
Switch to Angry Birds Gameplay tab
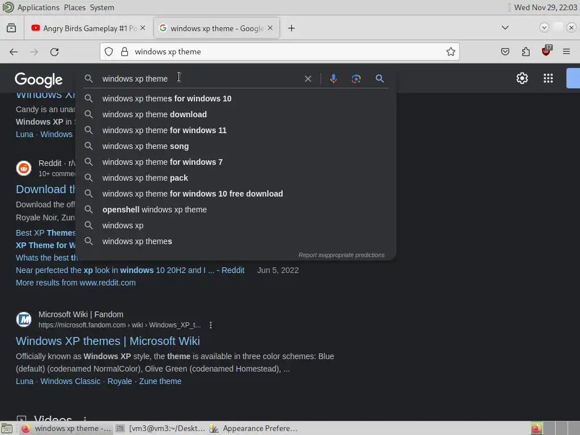tap(89, 28)
